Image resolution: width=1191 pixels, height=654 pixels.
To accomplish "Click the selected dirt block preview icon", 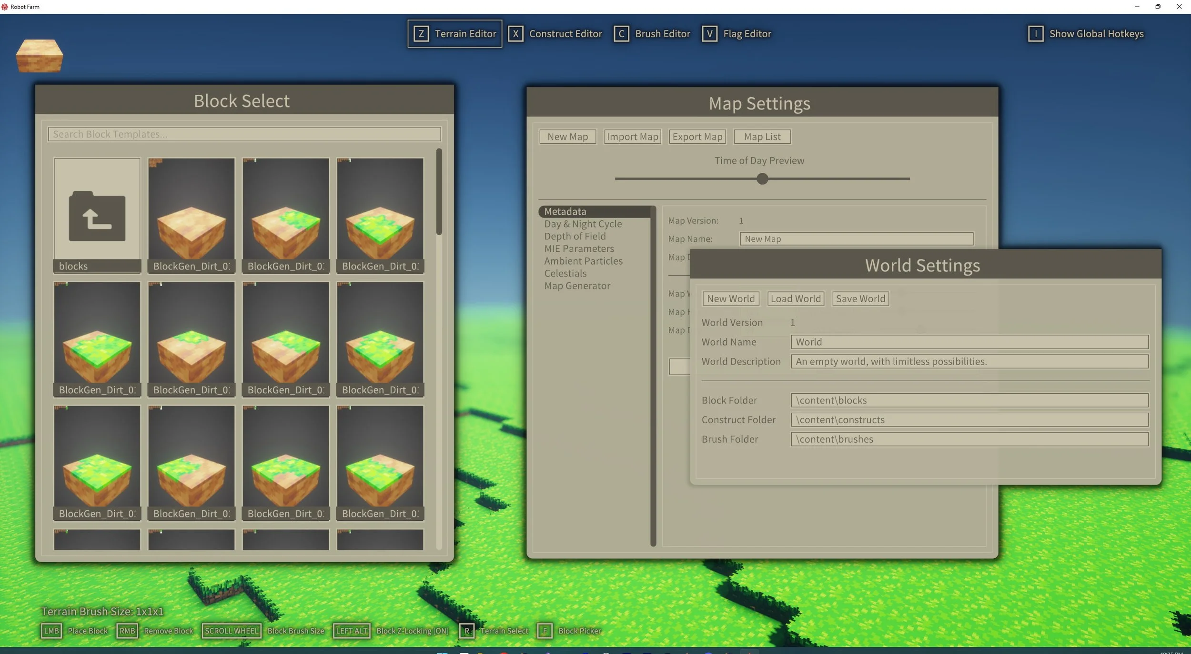I will point(39,56).
